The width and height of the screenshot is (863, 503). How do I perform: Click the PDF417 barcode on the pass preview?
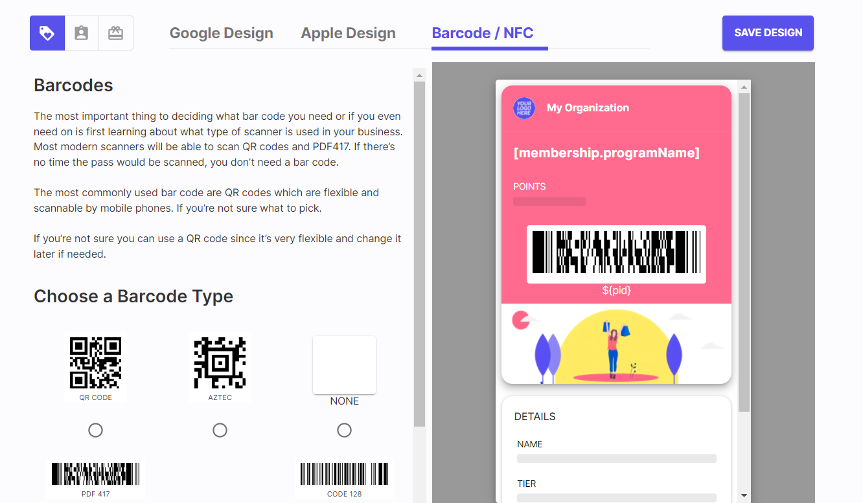(616, 253)
